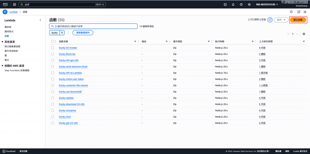Open the Ducky-download-S3-URL function link

[72, 104]
